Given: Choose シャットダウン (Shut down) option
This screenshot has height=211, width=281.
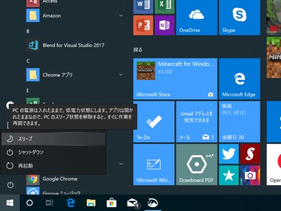Looking at the screenshot, I should 53,152.
